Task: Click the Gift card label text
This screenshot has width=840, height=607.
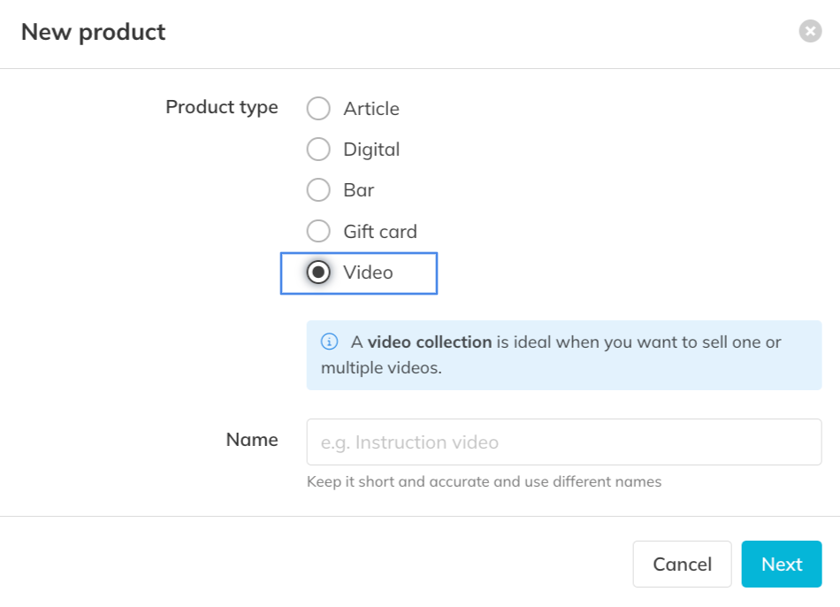Action: pos(380,232)
